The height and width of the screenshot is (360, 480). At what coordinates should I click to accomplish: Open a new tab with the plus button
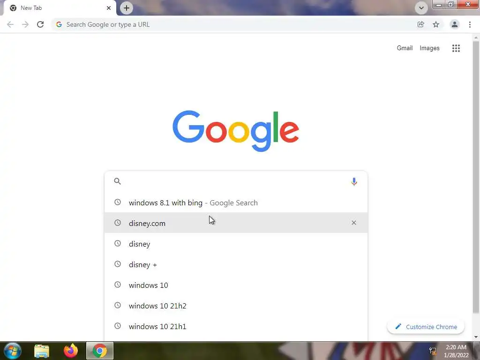[127, 8]
